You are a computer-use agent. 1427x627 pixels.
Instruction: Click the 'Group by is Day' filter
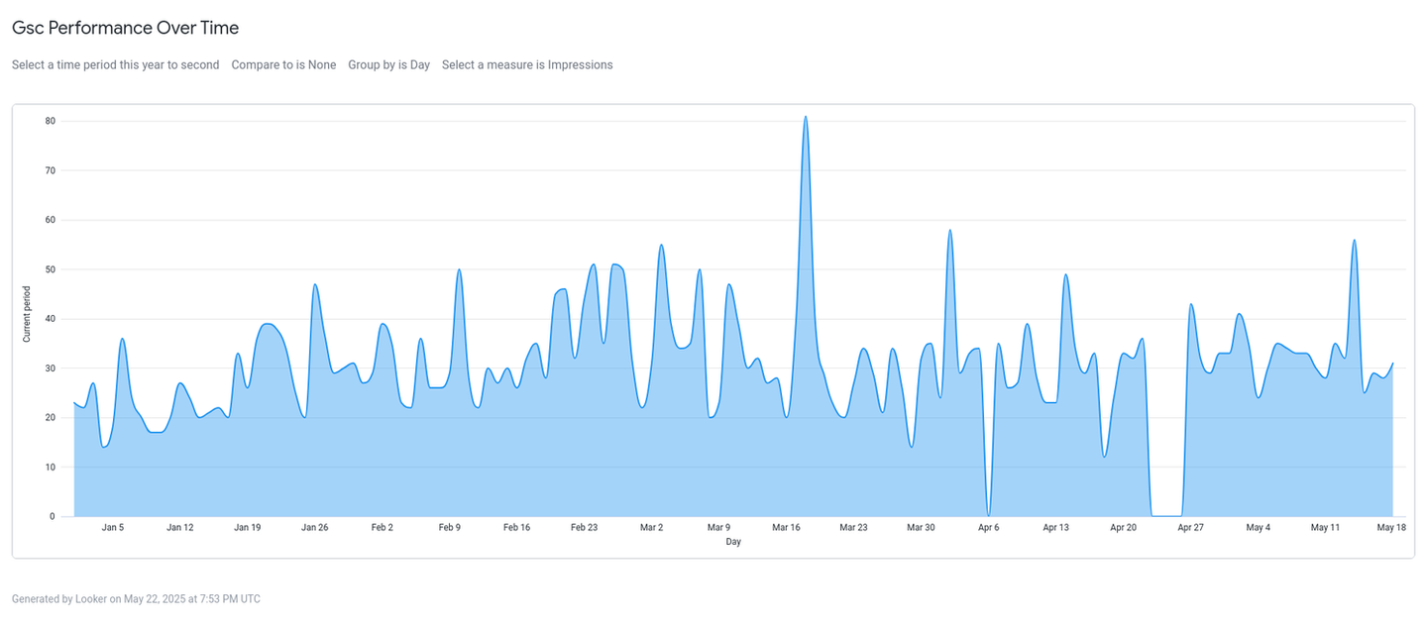point(388,65)
